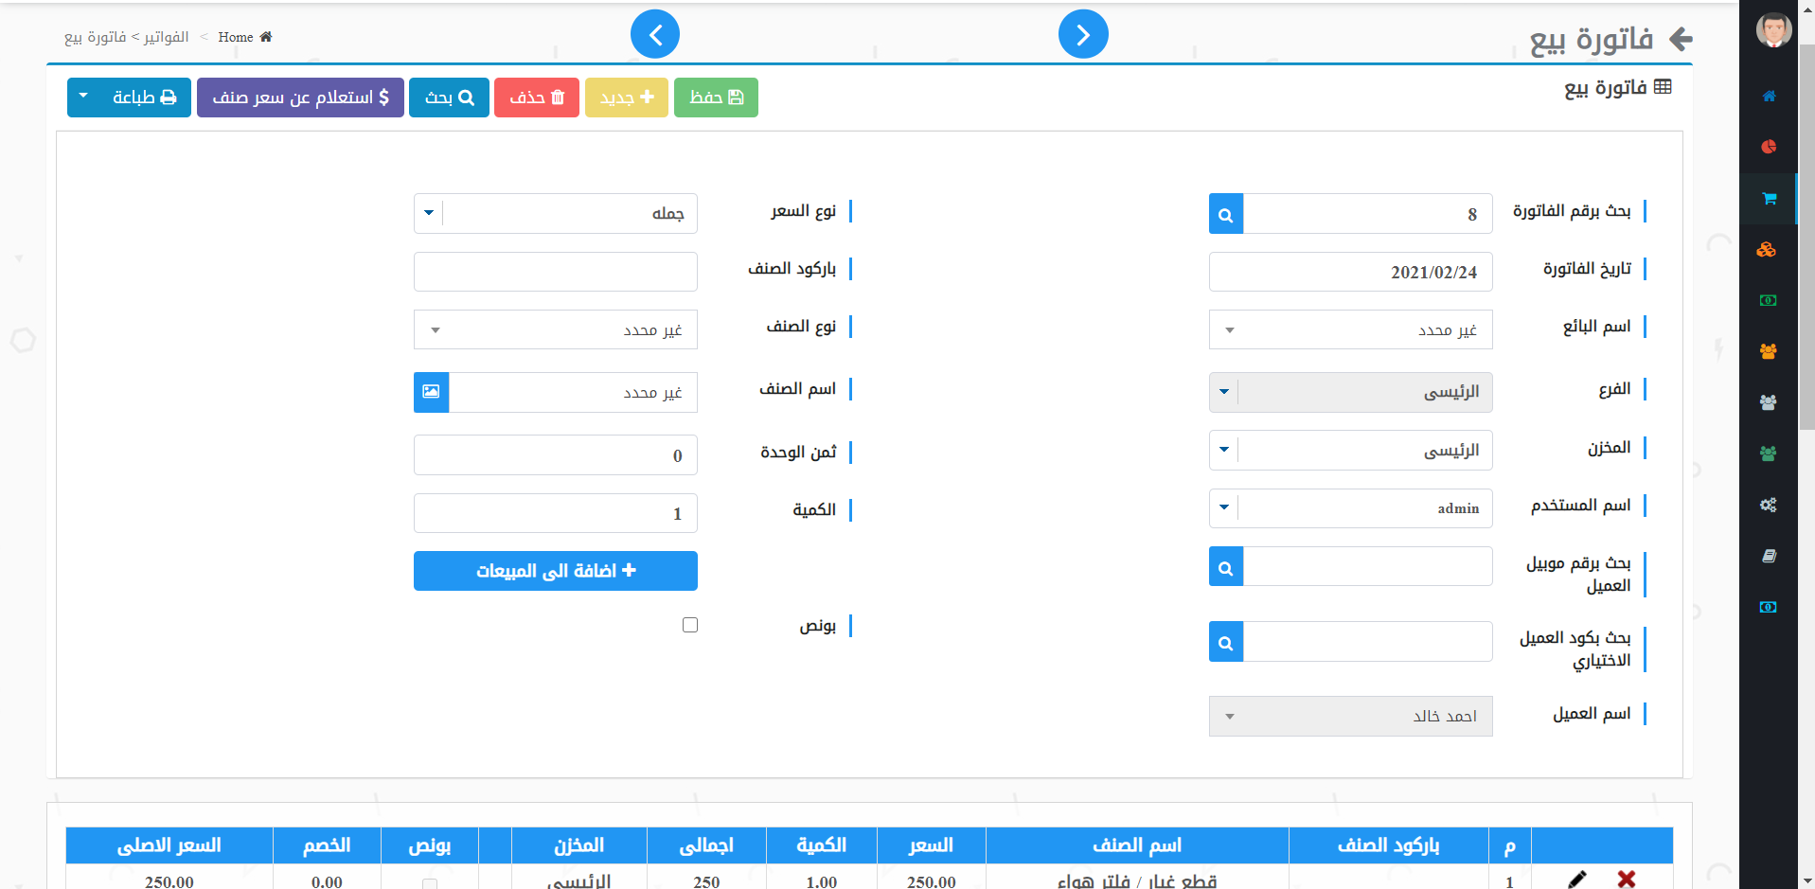Click the باركود الصنف input field

click(556, 272)
